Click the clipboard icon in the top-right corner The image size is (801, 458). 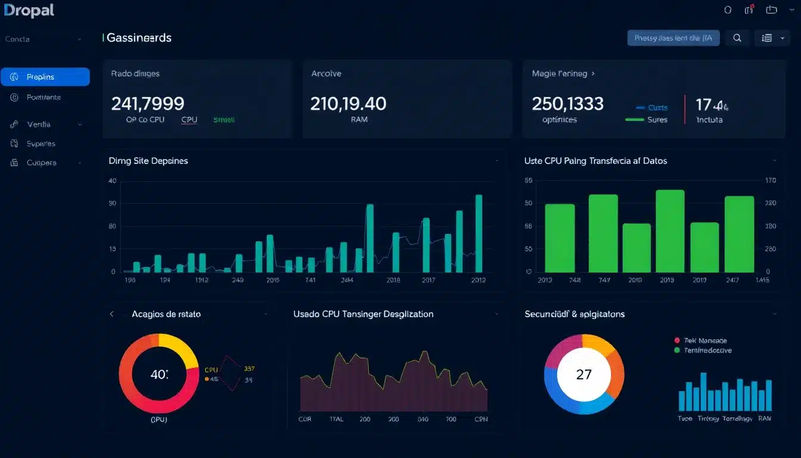click(x=771, y=10)
